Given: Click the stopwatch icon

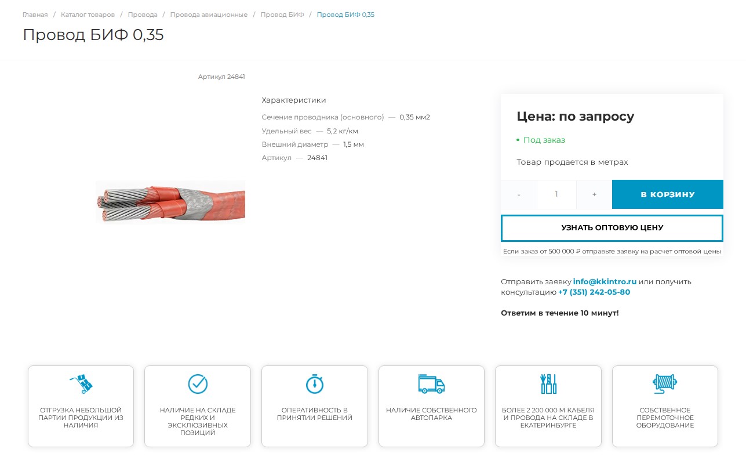Looking at the screenshot, I should pos(314,384).
